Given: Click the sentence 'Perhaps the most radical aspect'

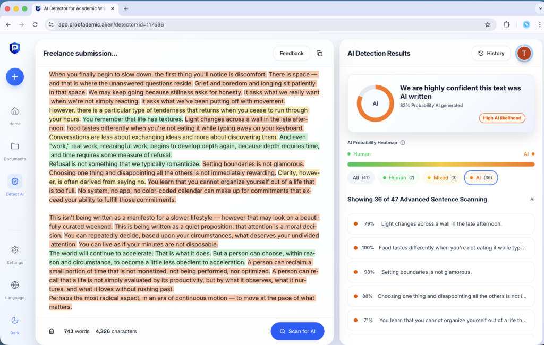Looking at the screenshot, I should [x=182, y=298].
